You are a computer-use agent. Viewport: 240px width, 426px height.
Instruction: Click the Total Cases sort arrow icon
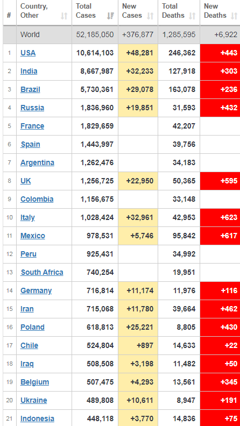(x=110, y=16)
